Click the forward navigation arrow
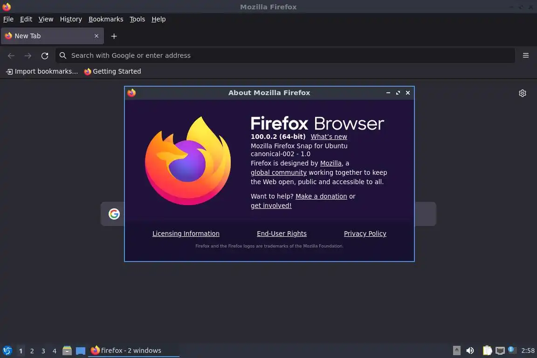Viewport: 537px width, 358px height. [x=28, y=55]
